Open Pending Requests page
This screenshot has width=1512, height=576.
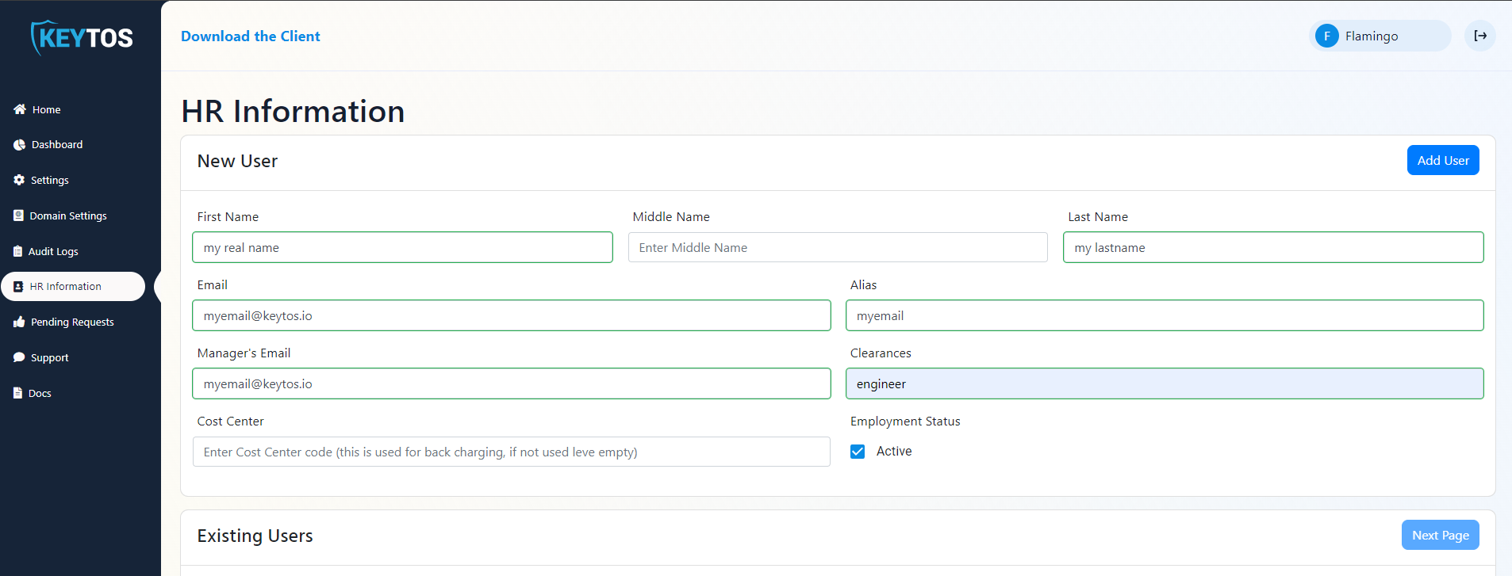tap(73, 322)
